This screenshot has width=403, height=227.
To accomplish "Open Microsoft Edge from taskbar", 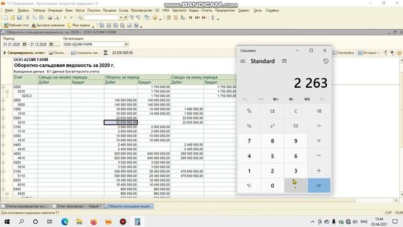I will point(65,221).
